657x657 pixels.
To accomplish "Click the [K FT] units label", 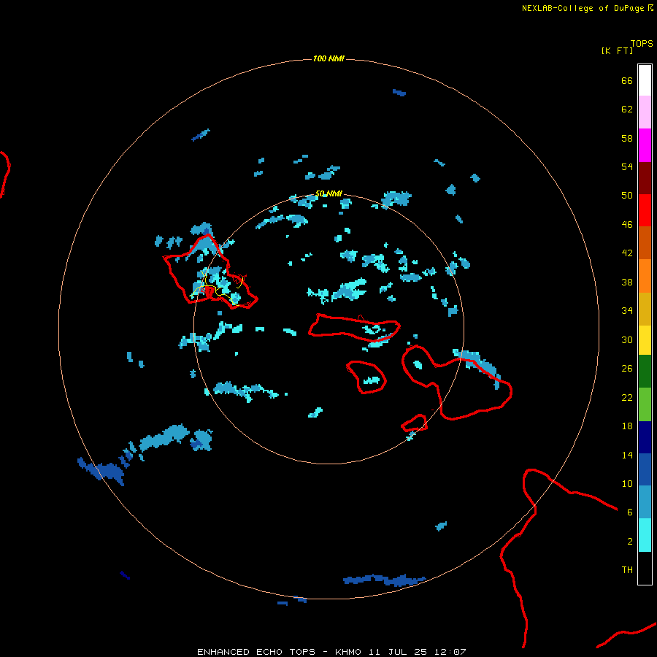I will (617, 51).
